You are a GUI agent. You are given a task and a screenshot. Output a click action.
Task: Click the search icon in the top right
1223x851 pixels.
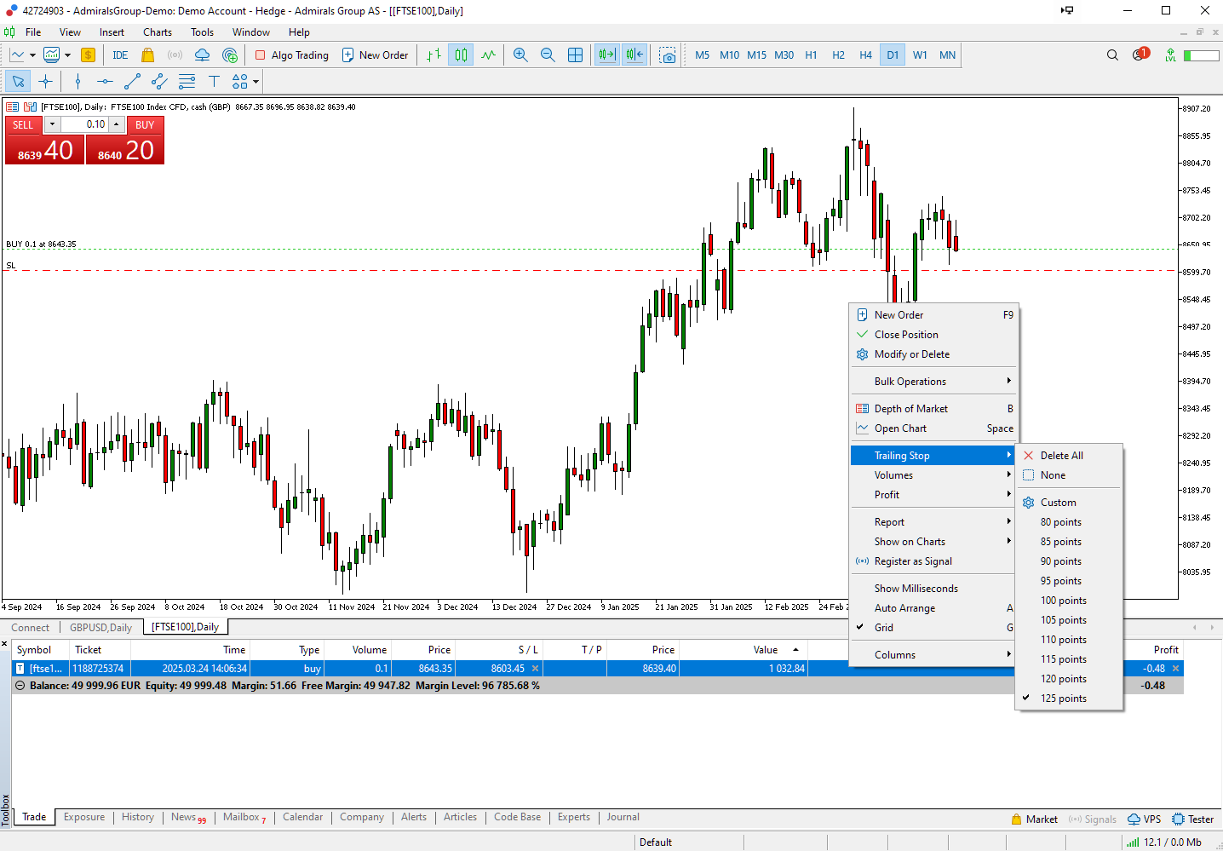click(1112, 55)
